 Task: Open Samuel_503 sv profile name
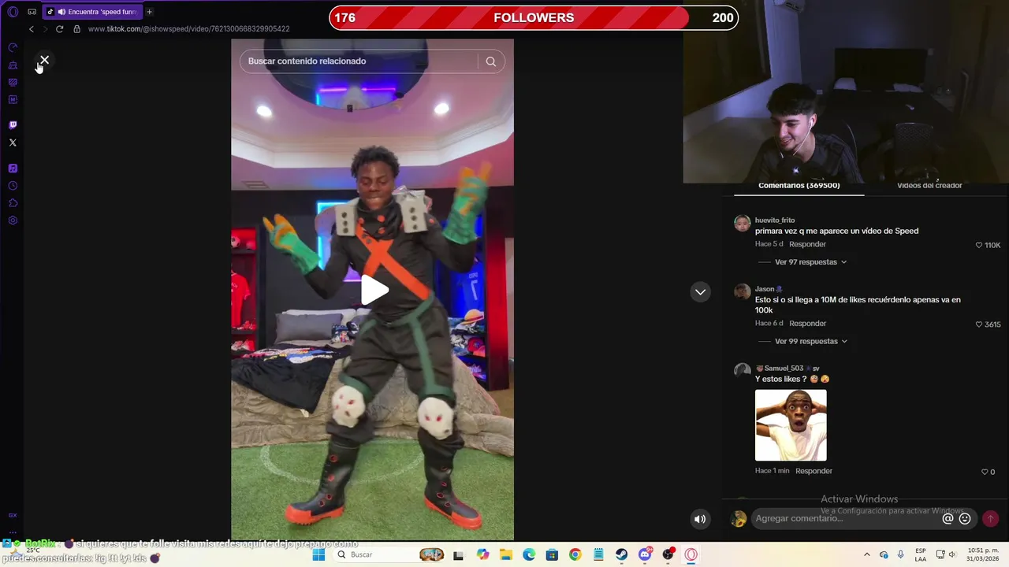[x=788, y=369]
